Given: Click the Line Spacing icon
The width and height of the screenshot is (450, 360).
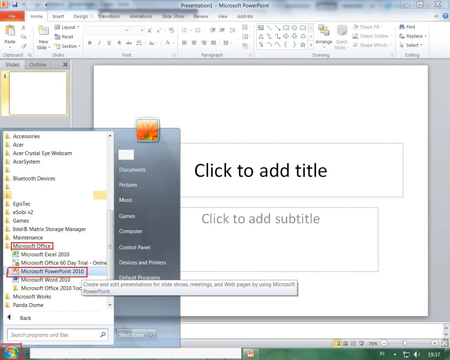Looking at the screenshot, I should 232,31.
